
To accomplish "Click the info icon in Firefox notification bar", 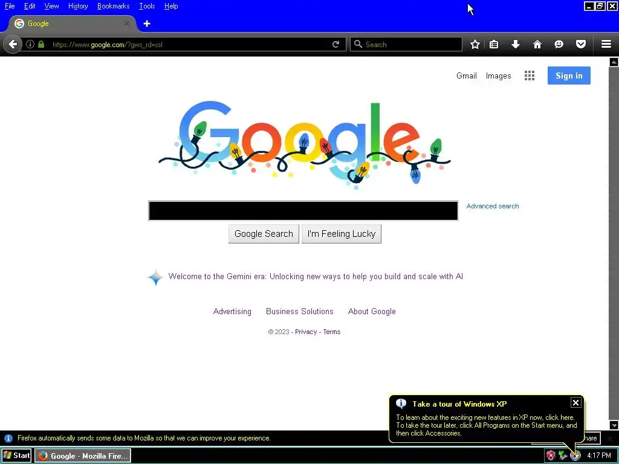I will click(8, 439).
